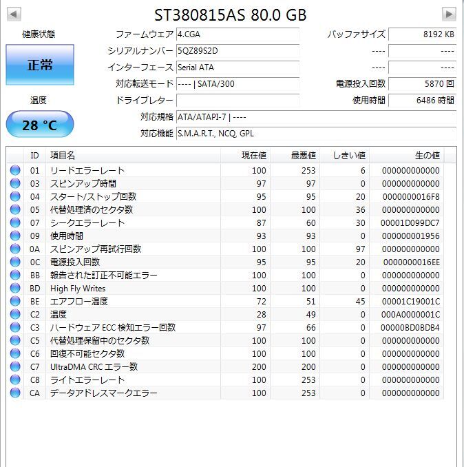The width and height of the screenshot is (464, 467).
Task: Click serial number field 5QZ89S2D
Action: point(238,51)
